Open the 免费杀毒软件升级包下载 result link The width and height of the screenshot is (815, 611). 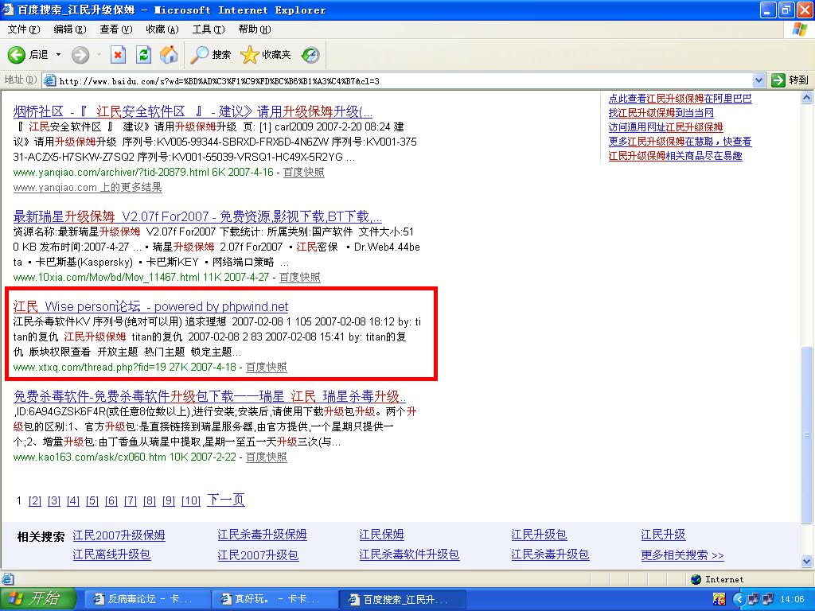209,396
